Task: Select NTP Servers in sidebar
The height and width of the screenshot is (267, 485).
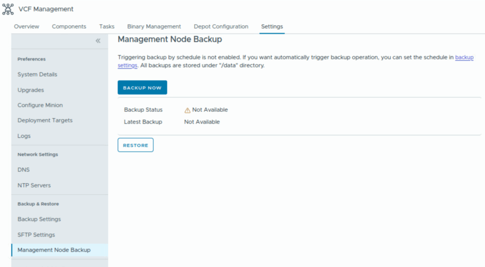Action: 34,185
